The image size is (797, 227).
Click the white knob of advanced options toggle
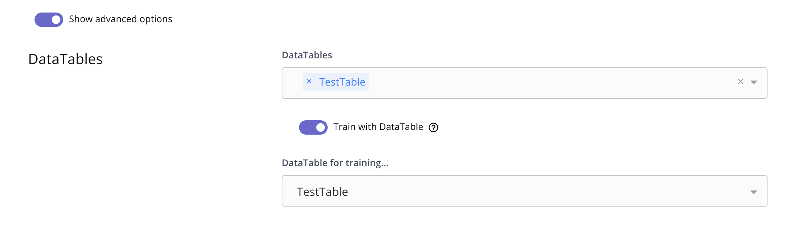(x=56, y=20)
